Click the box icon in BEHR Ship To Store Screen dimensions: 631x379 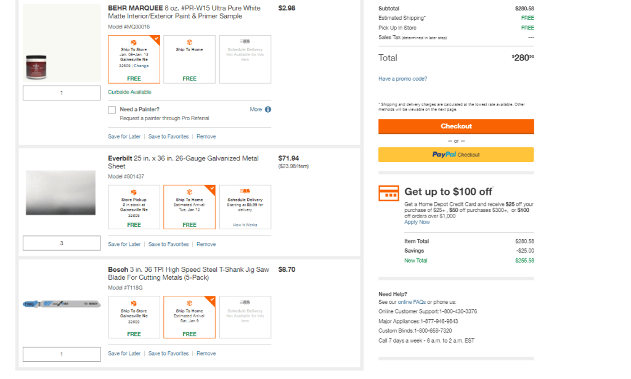134,42
